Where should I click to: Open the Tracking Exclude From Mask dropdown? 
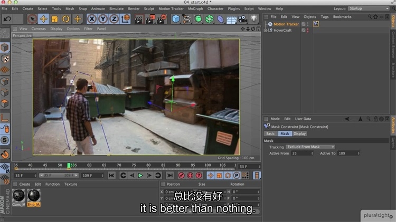(x=310, y=147)
